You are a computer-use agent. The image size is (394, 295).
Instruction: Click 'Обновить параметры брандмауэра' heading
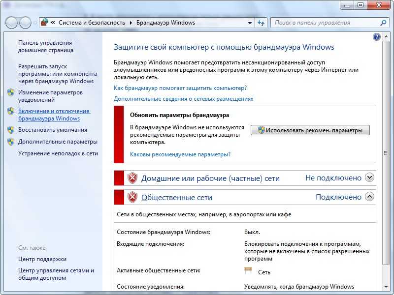[179, 115]
